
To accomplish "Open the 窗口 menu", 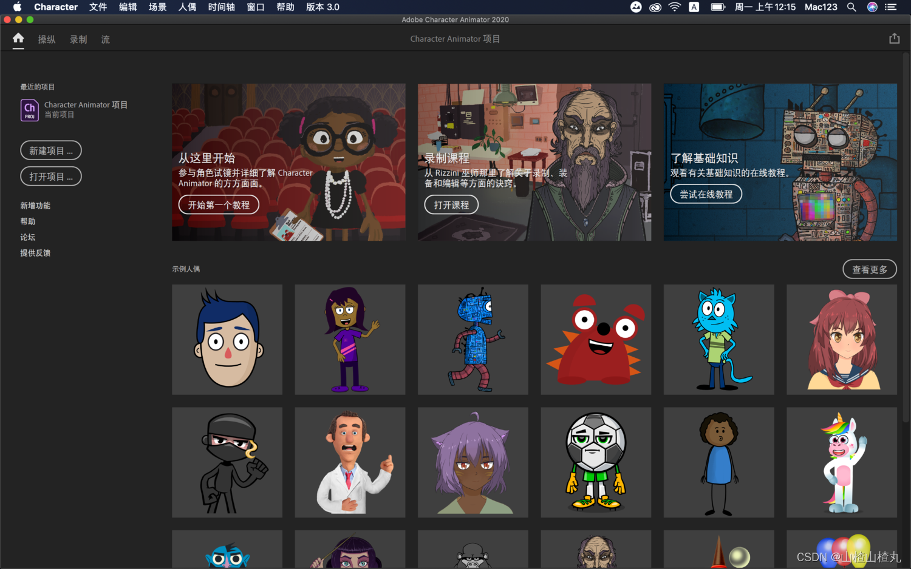I will coord(255,7).
